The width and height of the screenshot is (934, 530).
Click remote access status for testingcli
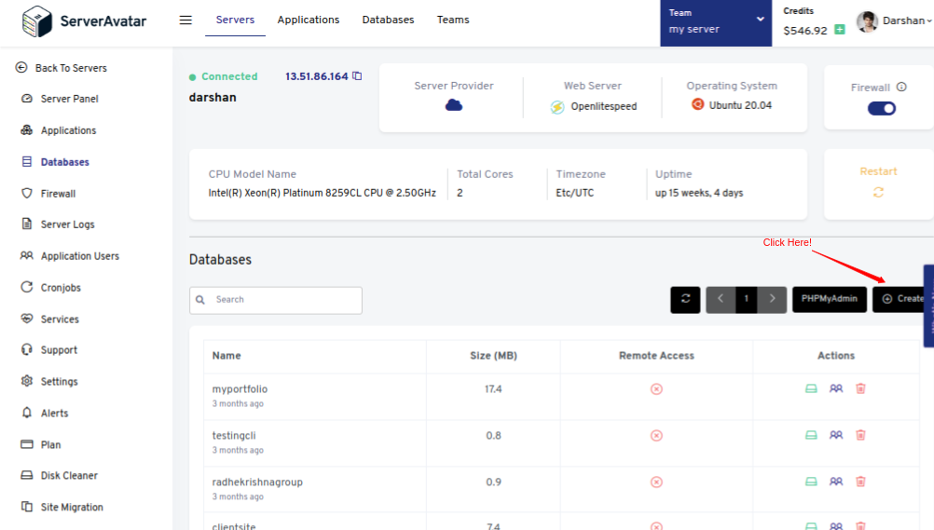point(656,435)
